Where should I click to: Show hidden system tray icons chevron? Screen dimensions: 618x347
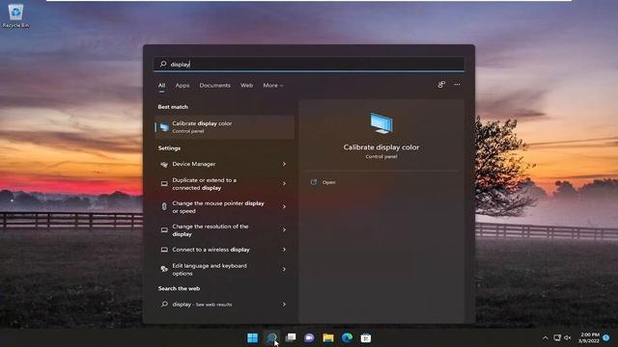click(545, 337)
